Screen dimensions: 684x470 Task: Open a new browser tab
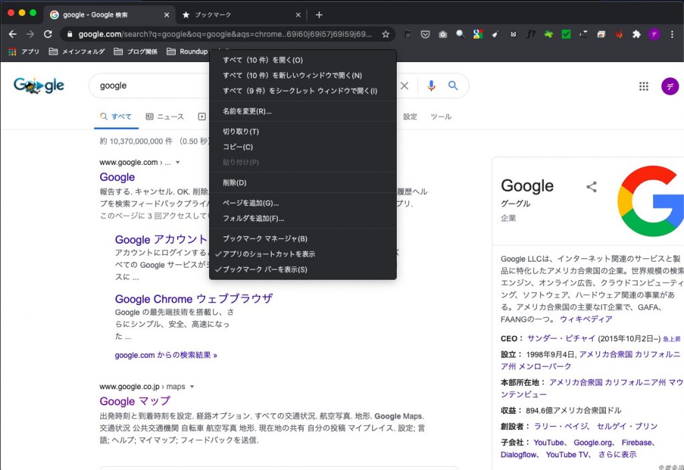coord(319,15)
